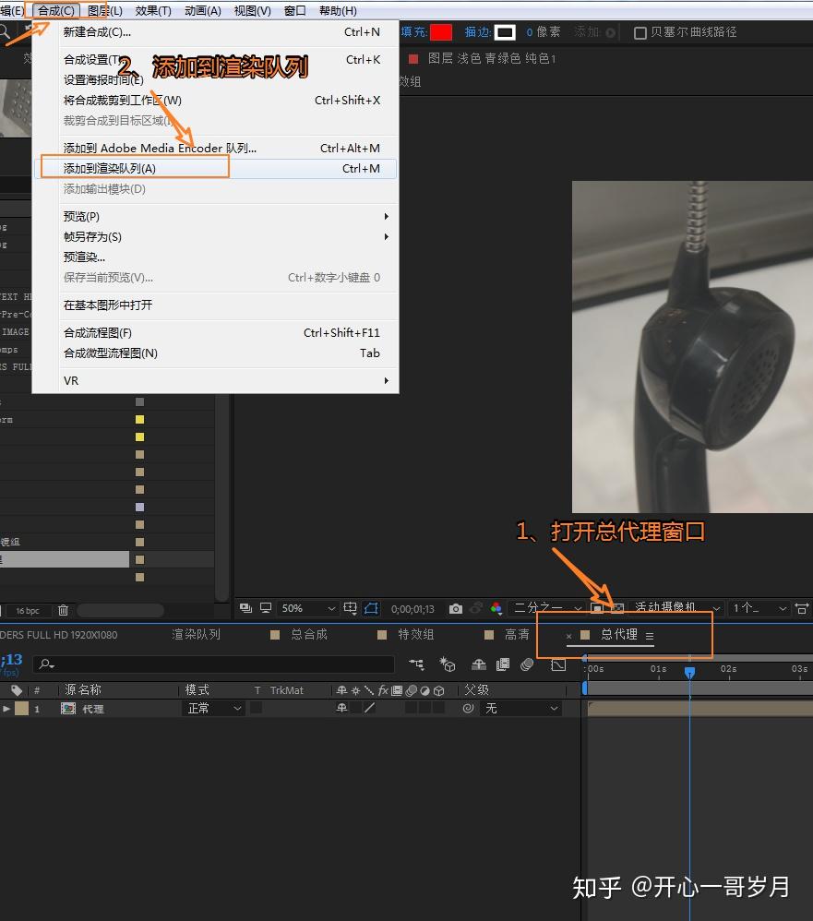The width and height of the screenshot is (813, 921).
Task: Open the composition mini-flowchart icon in timeline
Action: 416,664
